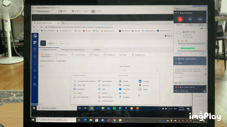This screenshot has width=227, height=127.
Task: Choose Amazon social identity
Action: pos(144,85)
